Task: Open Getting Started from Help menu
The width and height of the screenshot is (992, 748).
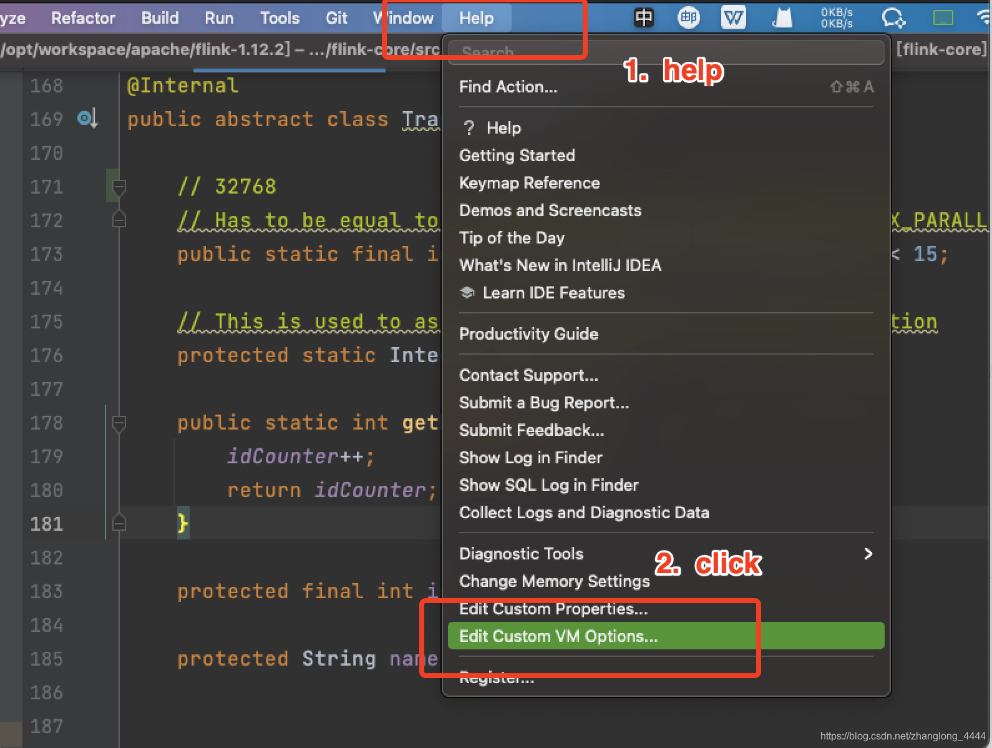Action: (666, 155)
